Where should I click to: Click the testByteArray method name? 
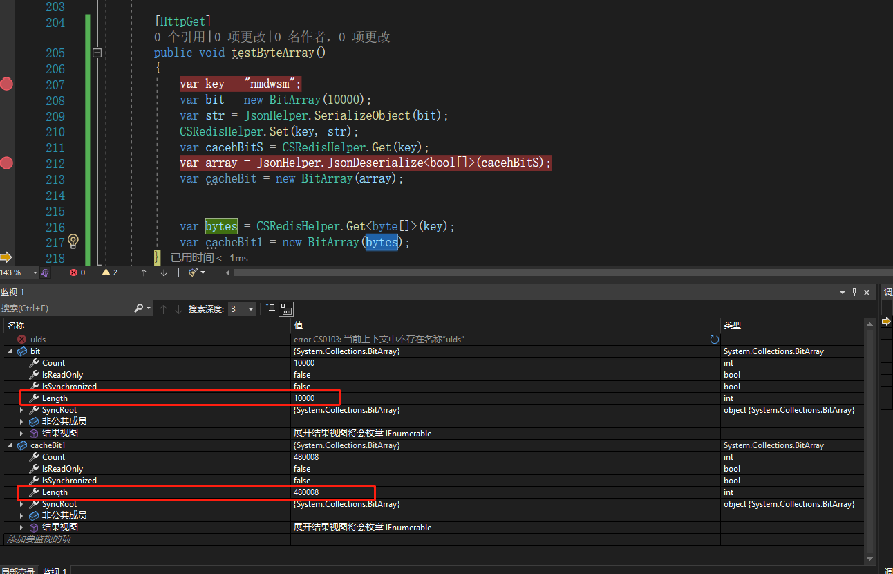tap(272, 53)
